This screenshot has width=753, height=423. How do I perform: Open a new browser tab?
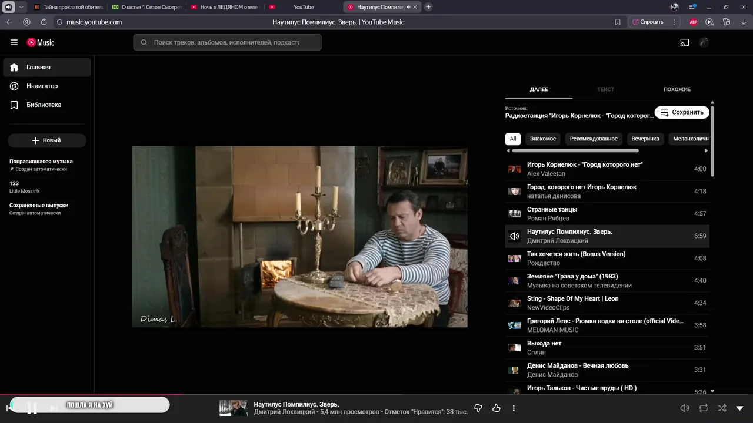[428, 7]
